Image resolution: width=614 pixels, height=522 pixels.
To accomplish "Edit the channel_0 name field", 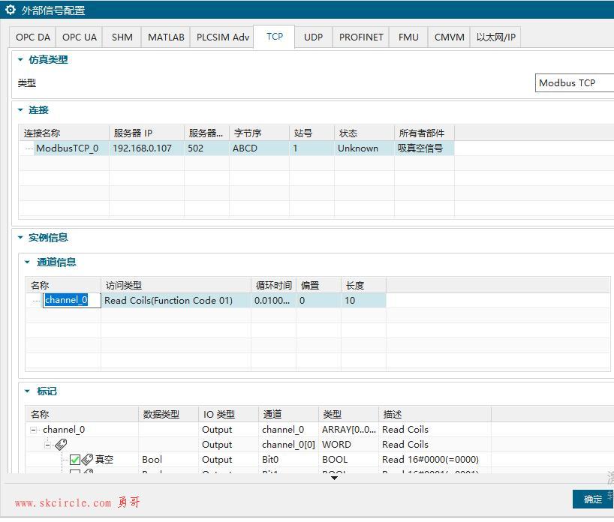I will click(71, 301).
